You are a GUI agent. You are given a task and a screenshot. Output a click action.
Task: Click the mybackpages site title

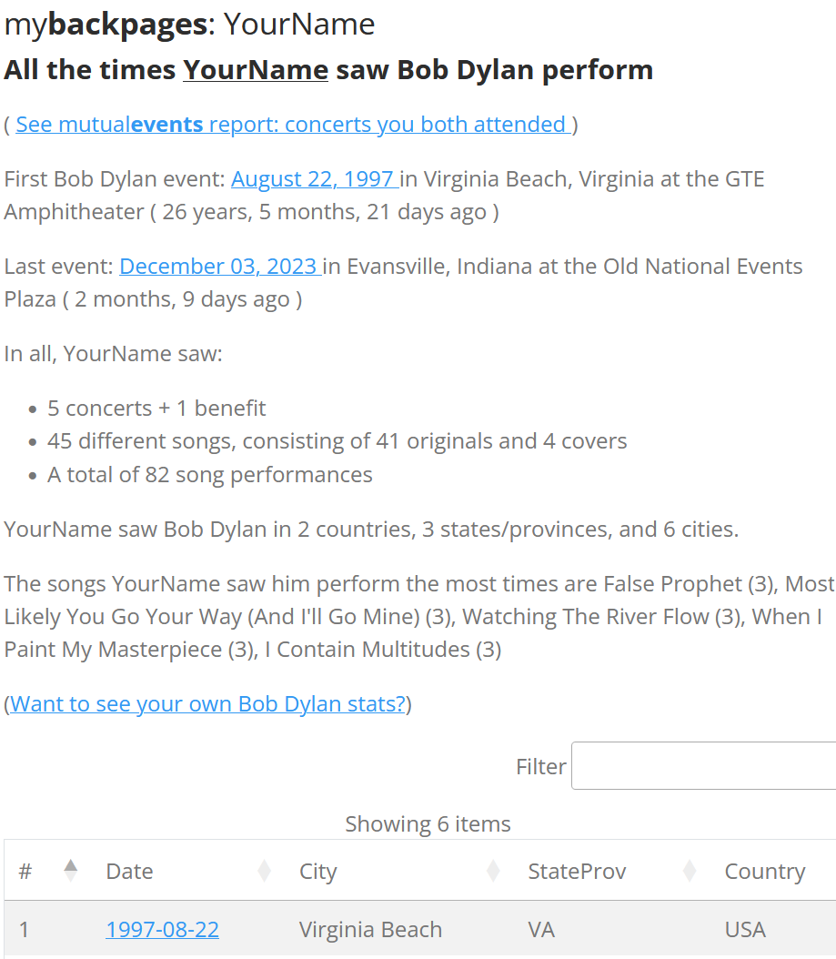106,24
